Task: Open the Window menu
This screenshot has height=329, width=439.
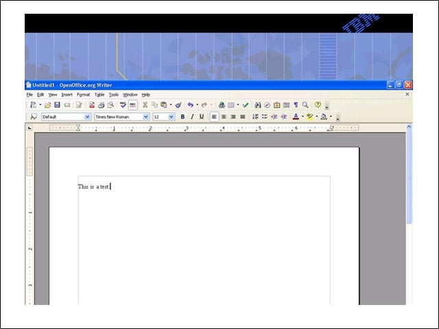Action: coord(130,95)
